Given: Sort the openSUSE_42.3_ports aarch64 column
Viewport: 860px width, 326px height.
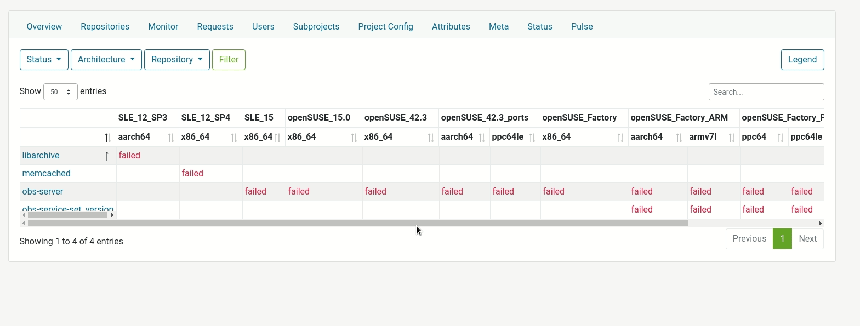Looking at the screenshot, I should [x=482, y=138].
